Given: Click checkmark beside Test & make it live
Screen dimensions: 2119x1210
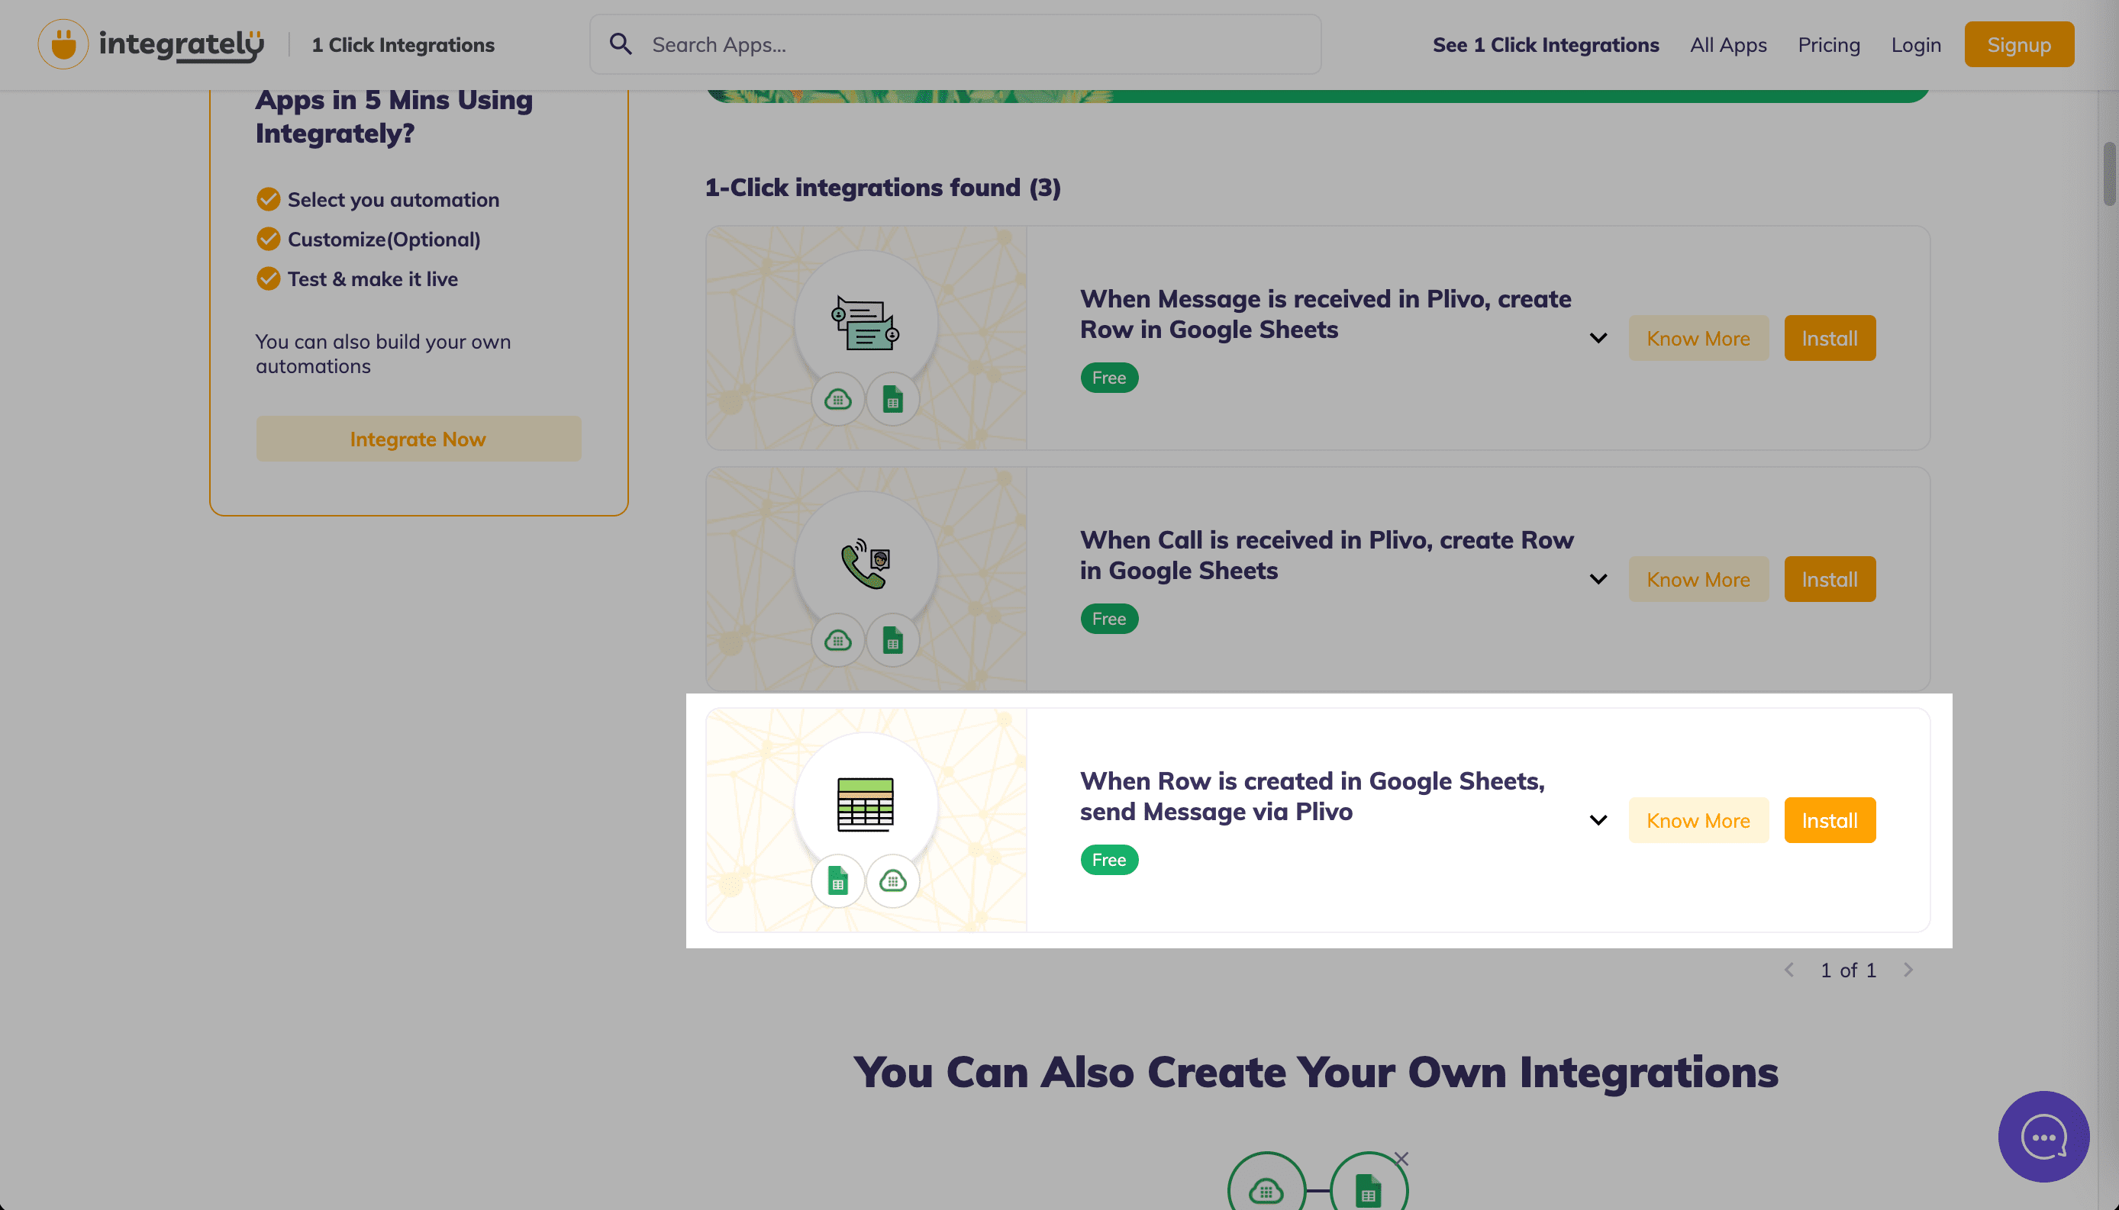Looking at the screenshot, I should pos(268,278).
